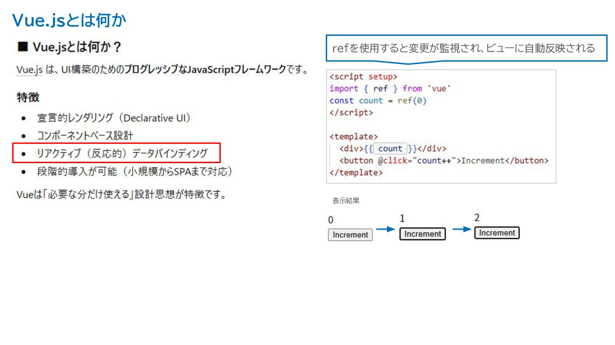The image size is (615, 345).
Task: Click the code line with @click="count++"
Action: point(444,161)
